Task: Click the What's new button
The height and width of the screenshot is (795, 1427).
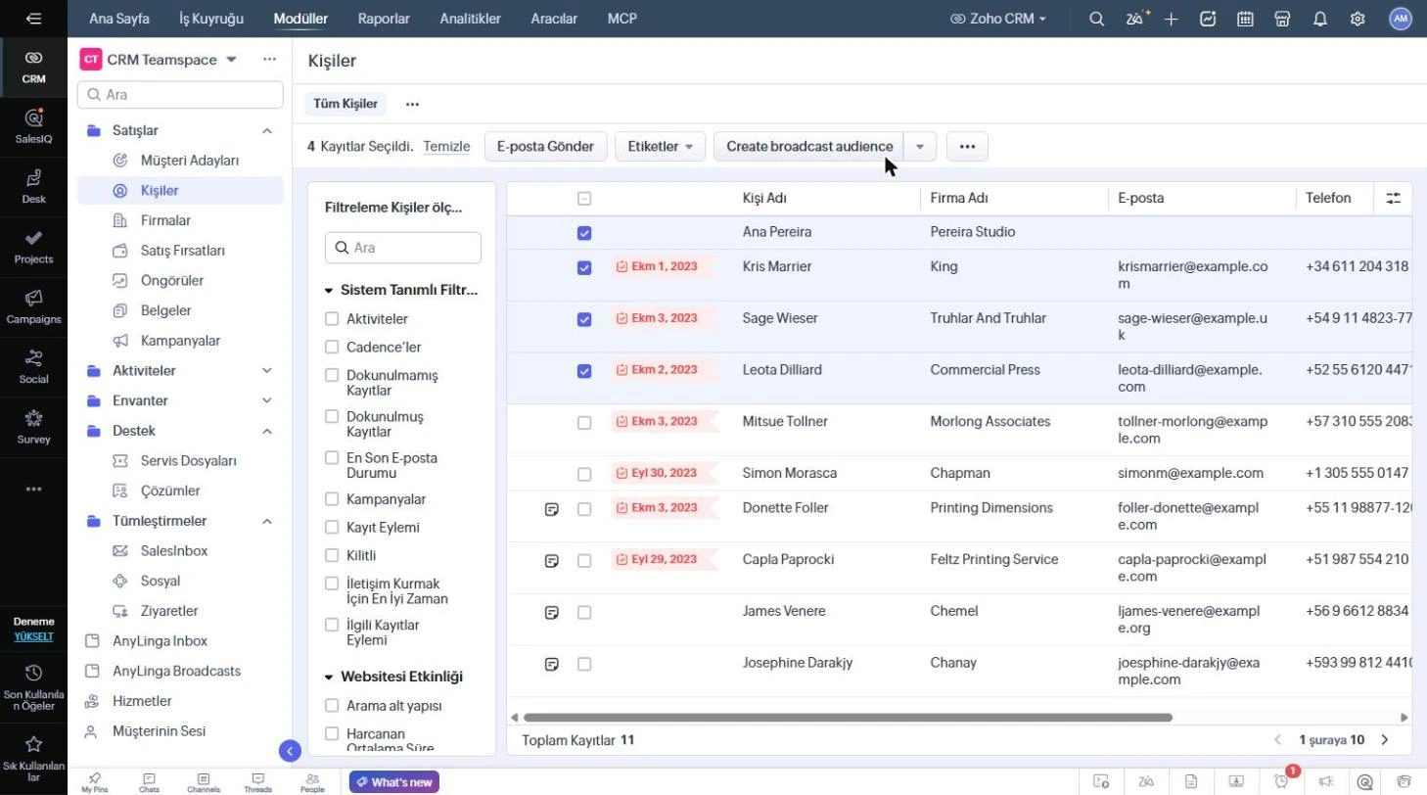Action: tap(394, 782)
